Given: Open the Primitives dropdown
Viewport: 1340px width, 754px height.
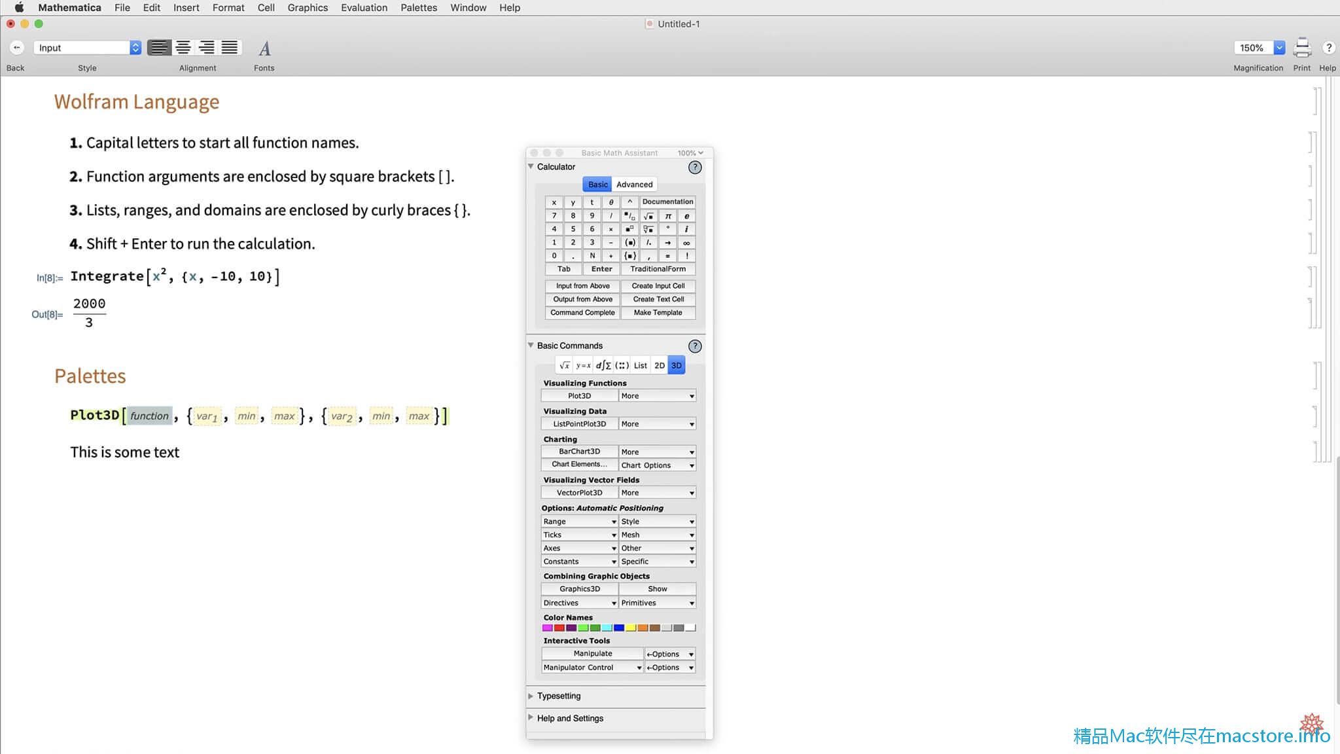Looking at the screenshot, I should 658,603.
